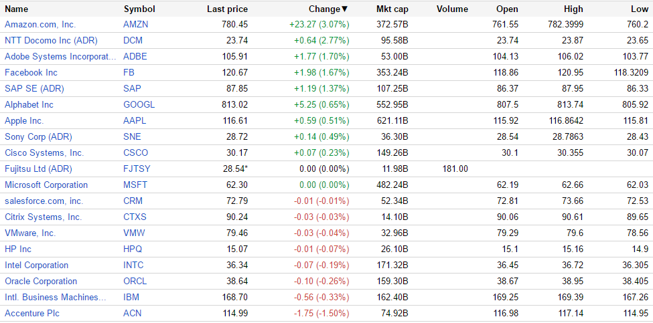Click the Name column header

[17, 9]
